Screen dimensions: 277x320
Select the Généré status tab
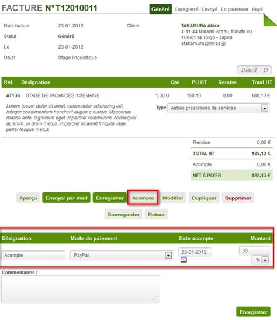tap(160, 9)
